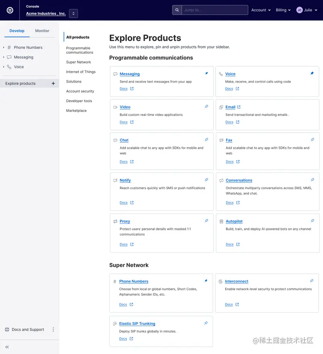This screenshot has height=354, width=323.
Task: Expand Phone Numbers in the sidebar
Action: tap(4, 48)
